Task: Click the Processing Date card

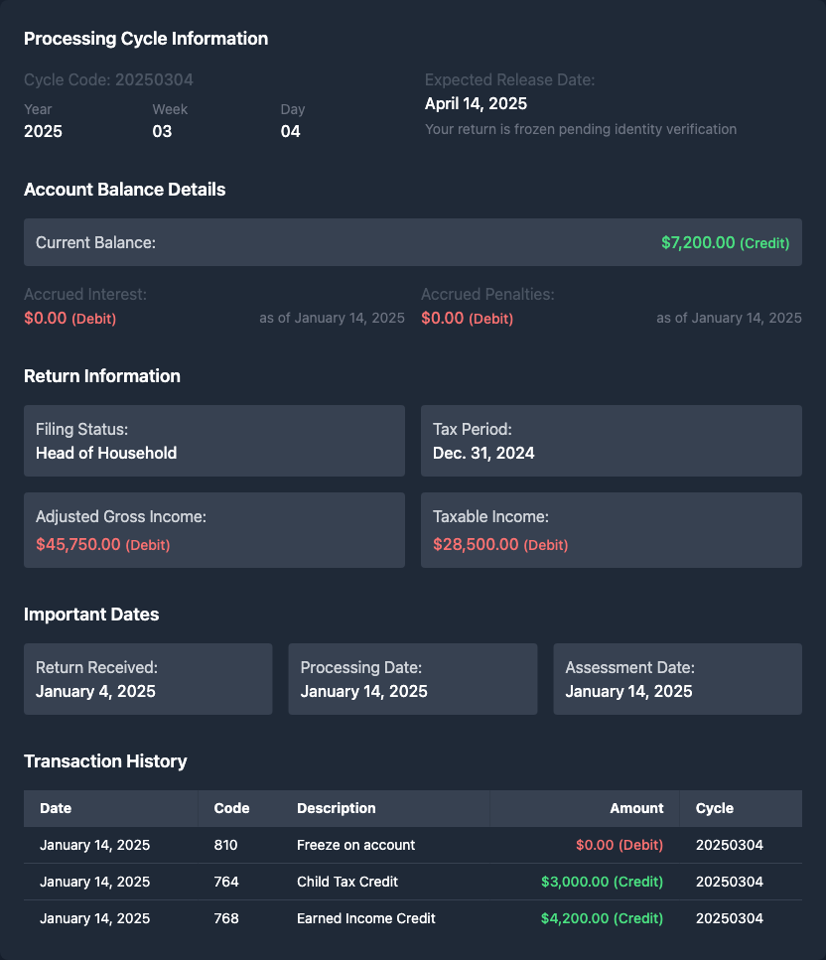Action: tap(412, 679)
